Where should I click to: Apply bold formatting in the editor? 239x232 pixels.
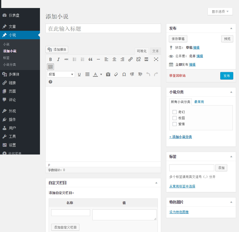point(50,59)
